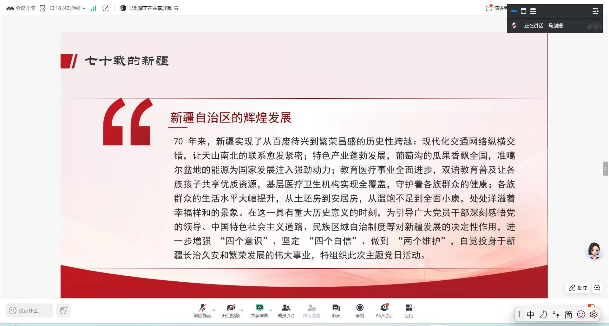Open the 应用 apps grid
The image size is (609, 326).
[x=409, y=310]
